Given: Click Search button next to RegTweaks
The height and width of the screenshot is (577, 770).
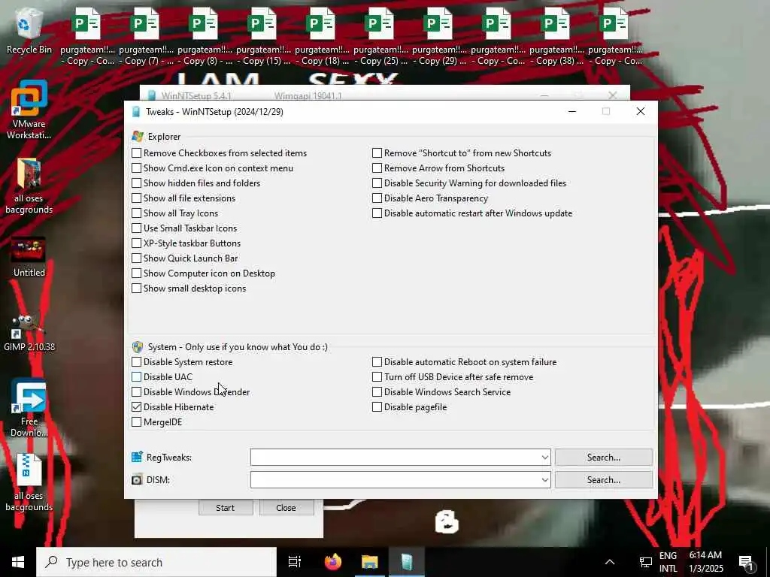Looking at the screenshot, I should [x=604, y=458].
